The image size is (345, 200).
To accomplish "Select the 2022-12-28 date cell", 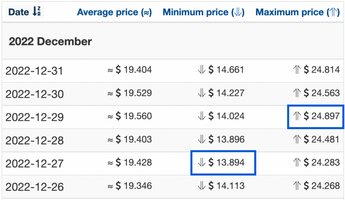I will pyautogui.click(x=35, y=140).
